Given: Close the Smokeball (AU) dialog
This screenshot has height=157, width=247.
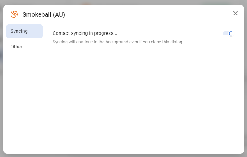Looking at the screenshot, I should [236, 13].
